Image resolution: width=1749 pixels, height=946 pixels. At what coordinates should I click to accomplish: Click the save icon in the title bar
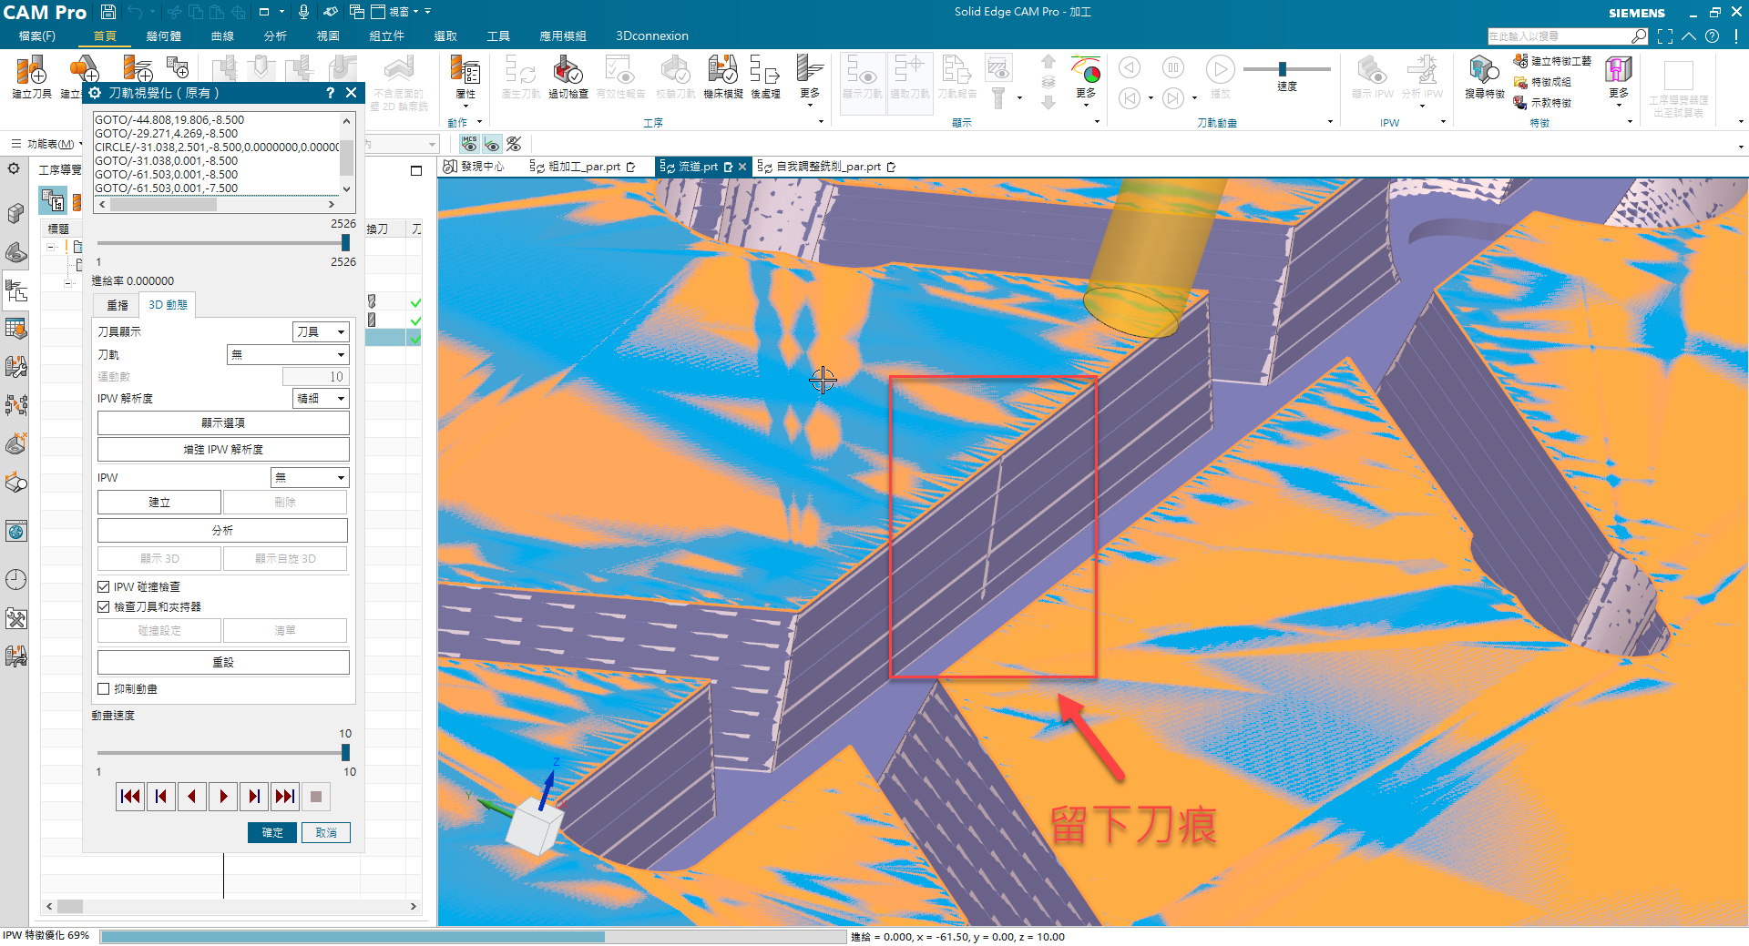click(x=107, y=12)
